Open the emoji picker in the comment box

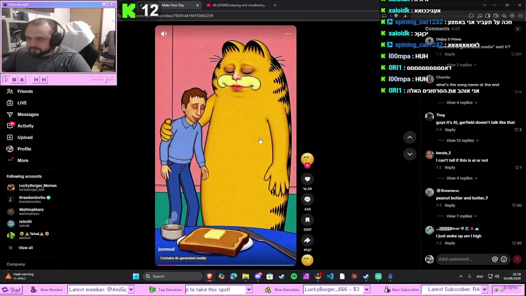click(504, 259)
